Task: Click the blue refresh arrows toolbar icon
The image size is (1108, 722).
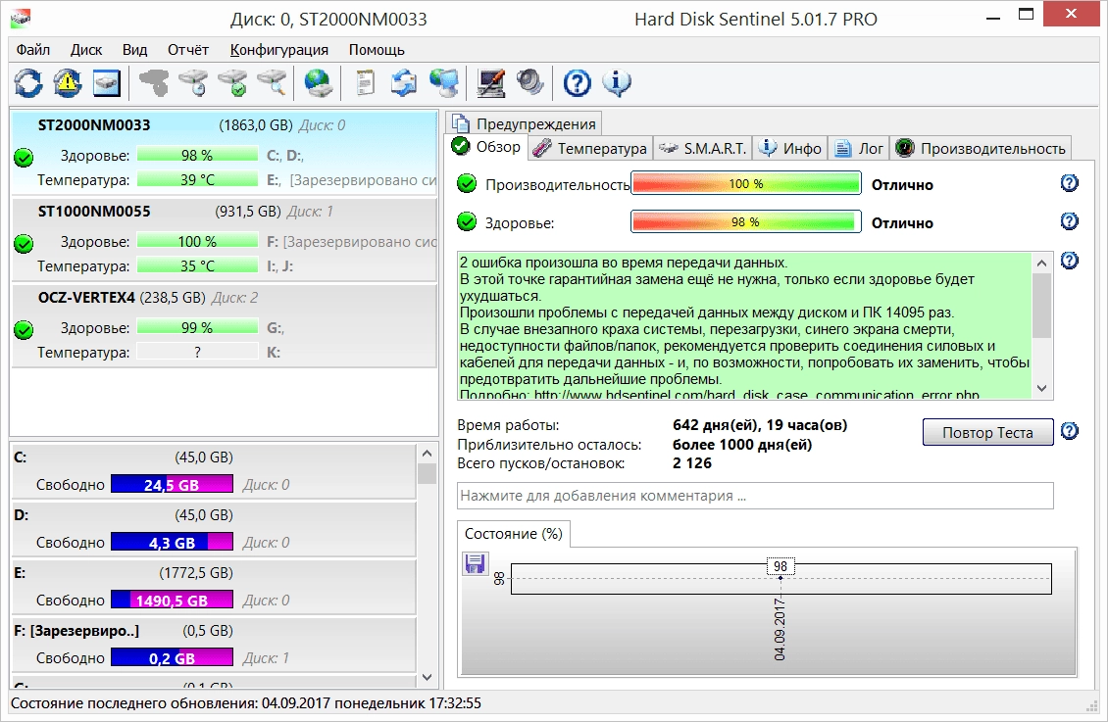Action: point(28,83)
